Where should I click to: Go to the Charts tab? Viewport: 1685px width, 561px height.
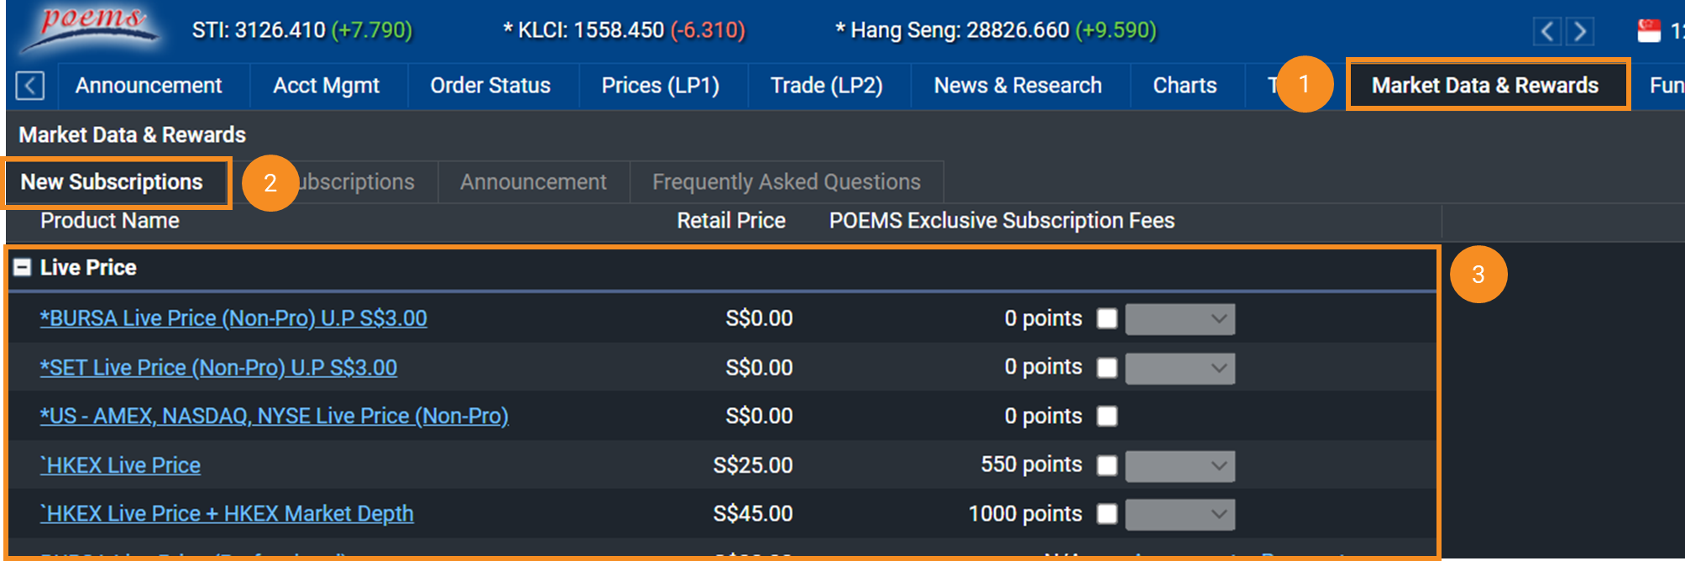tap(1185, 86)
